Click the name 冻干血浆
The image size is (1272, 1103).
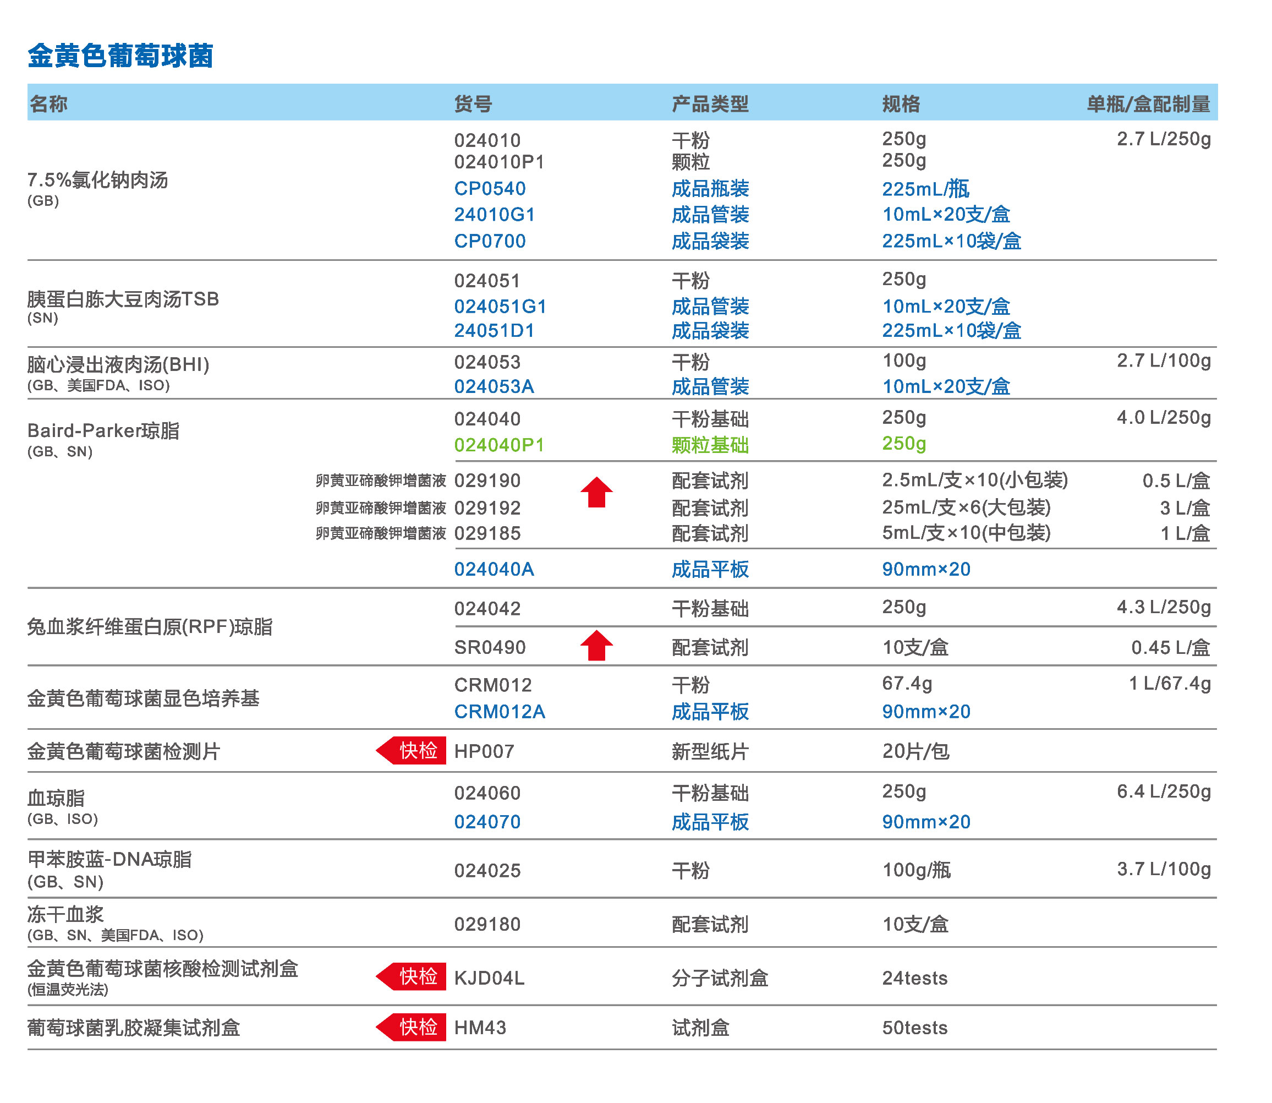(66, 914)
